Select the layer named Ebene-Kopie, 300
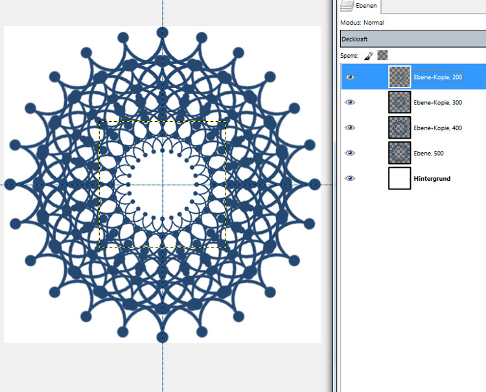The width and height of the screenshot is (486, 392). tap(437, 102)
